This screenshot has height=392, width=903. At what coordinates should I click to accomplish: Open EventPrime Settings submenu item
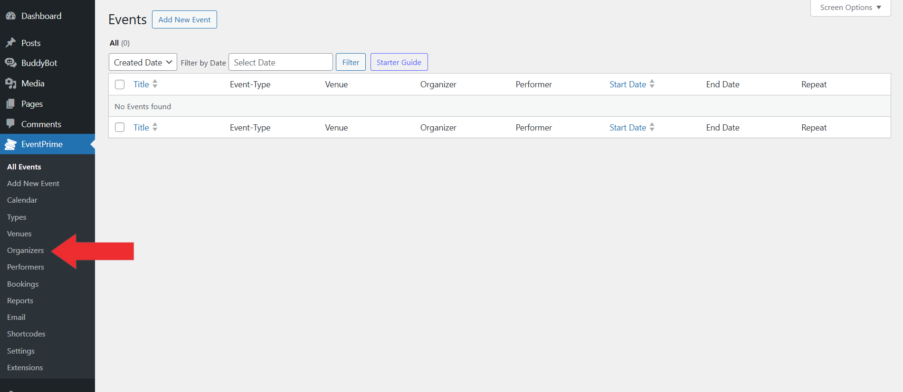[21, 351]
